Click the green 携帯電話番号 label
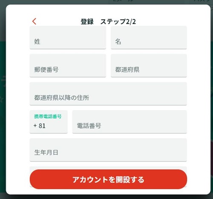 tap(48, 116)
